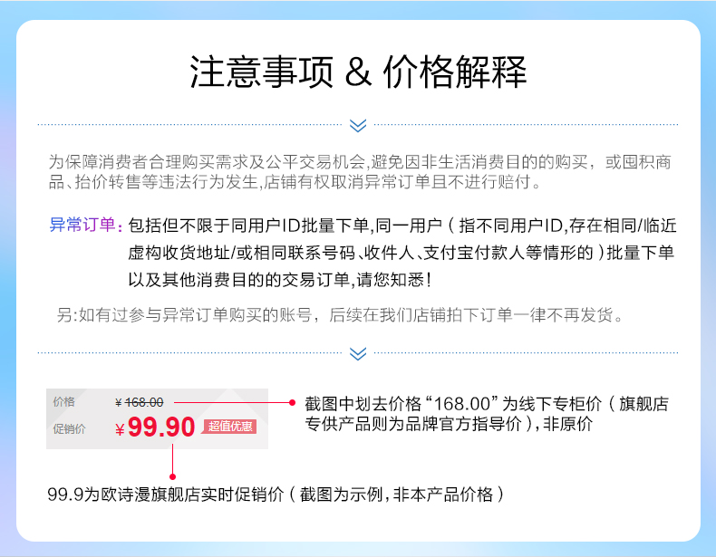
Task: Click the crossed-out ¥168.00 price
Action: click(140, 402)
